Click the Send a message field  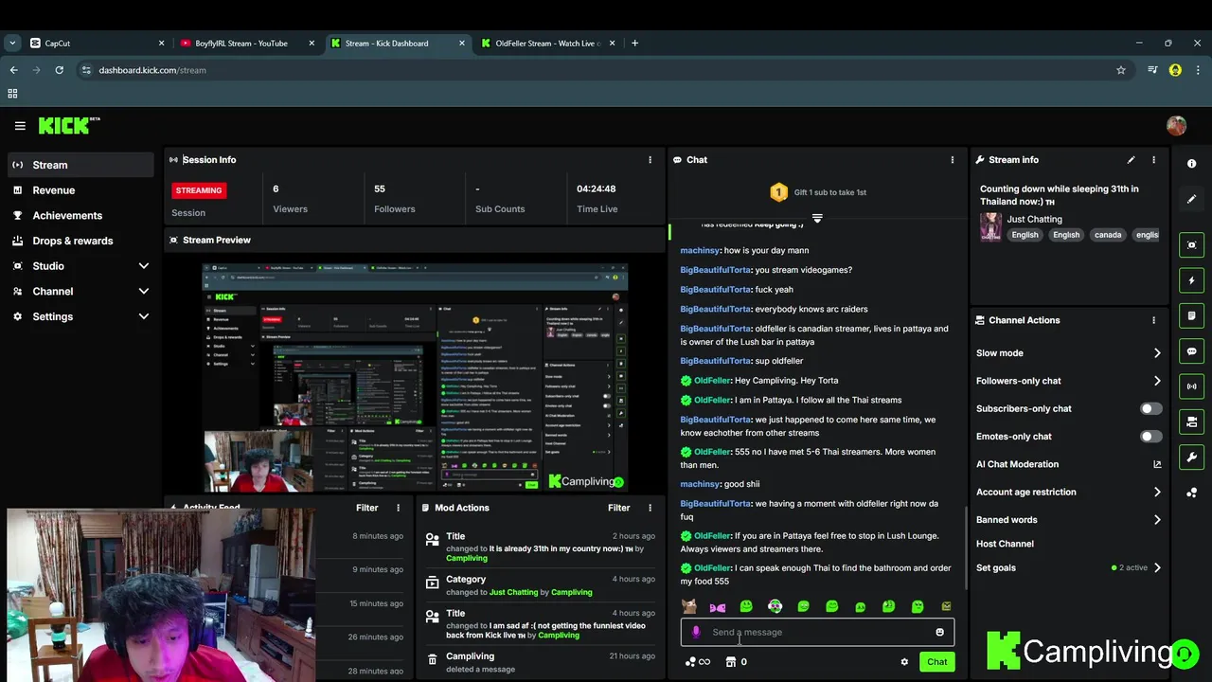point(817,632)
